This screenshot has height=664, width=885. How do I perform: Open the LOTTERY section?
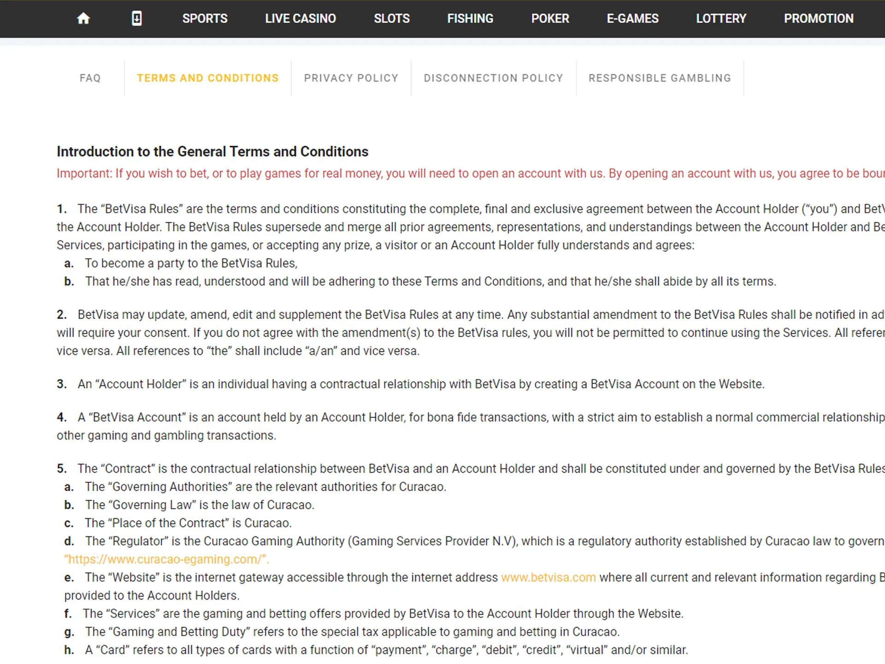coord(721,18)
